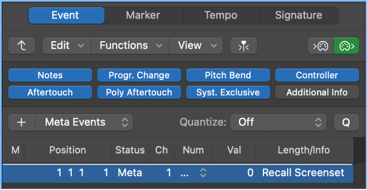Click the hierarchy up arrow button

click(x=22, y=46)
